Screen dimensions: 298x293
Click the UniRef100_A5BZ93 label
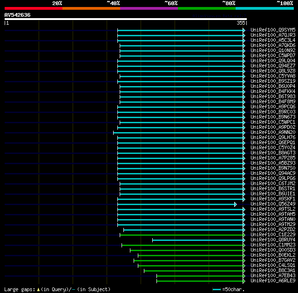coord(273,163)
